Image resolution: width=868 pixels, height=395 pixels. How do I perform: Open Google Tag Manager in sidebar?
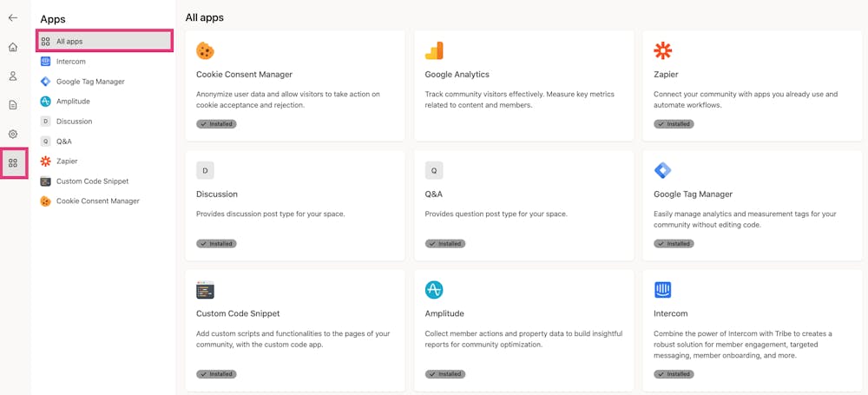coord(90,82)
